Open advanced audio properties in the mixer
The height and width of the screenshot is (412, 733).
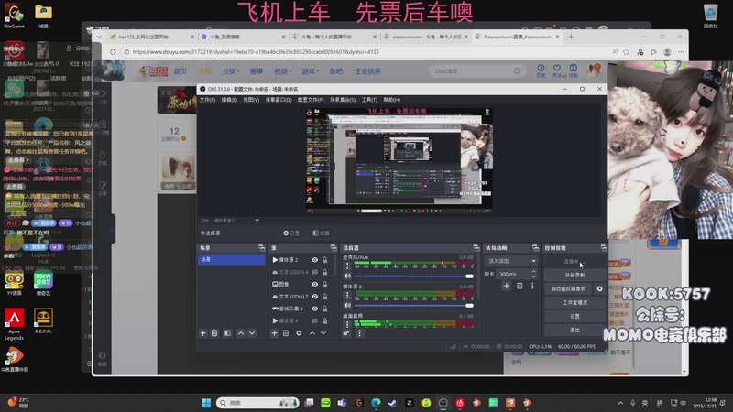click(x=346, y=333)
